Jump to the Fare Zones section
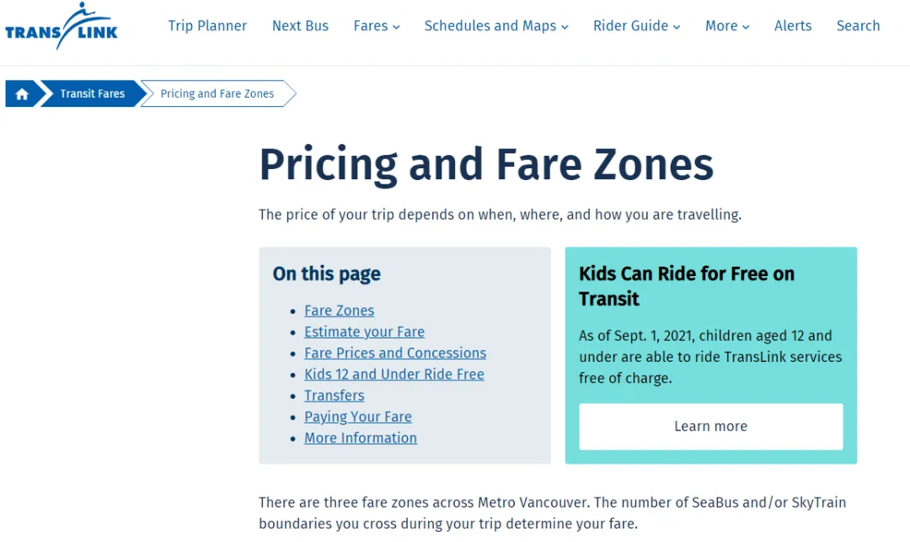Screen dimensions: 910x542 tap(339, 311)
